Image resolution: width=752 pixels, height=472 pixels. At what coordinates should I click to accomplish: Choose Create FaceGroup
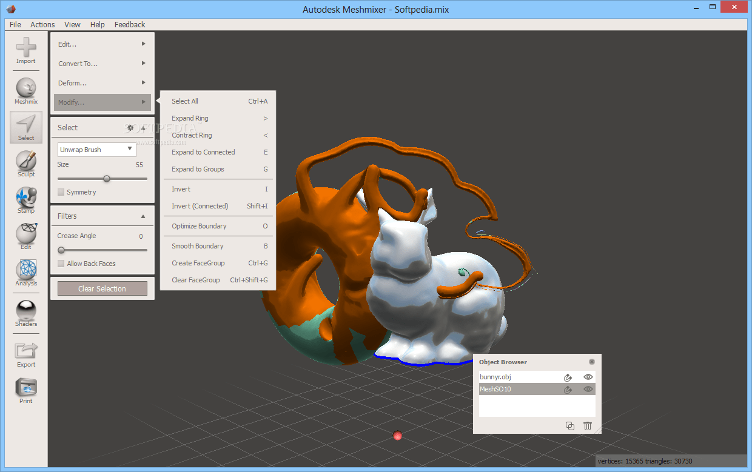[218, 263]
